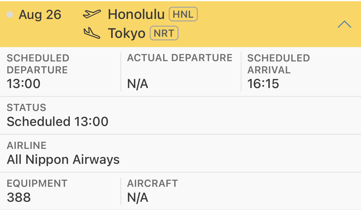Click the SCHEDULED ARRIVAL label

pyautogui.click(x=278, y=64)
